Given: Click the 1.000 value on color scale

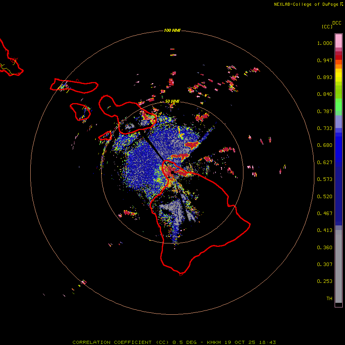Looking at the screenshot, I should point(325,43).
